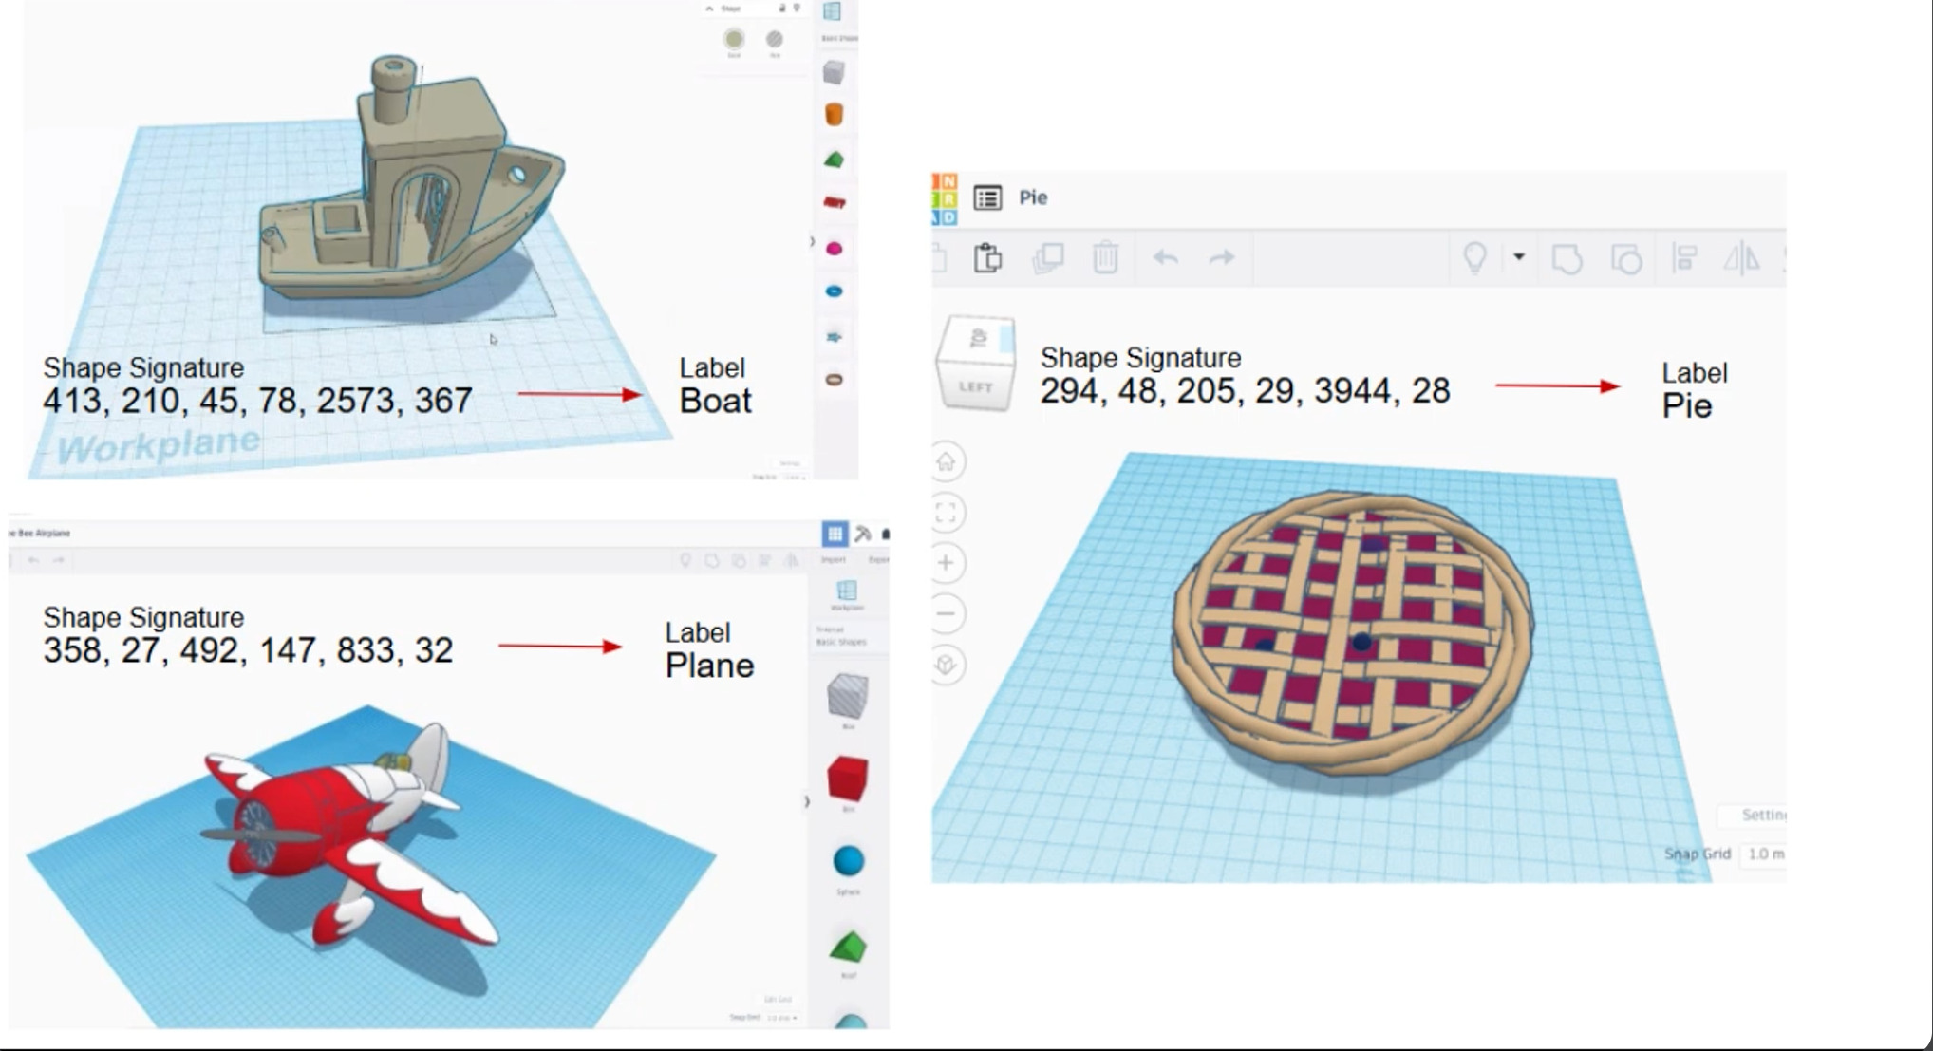Click the Group shapes icon

tap(1567, 258)
